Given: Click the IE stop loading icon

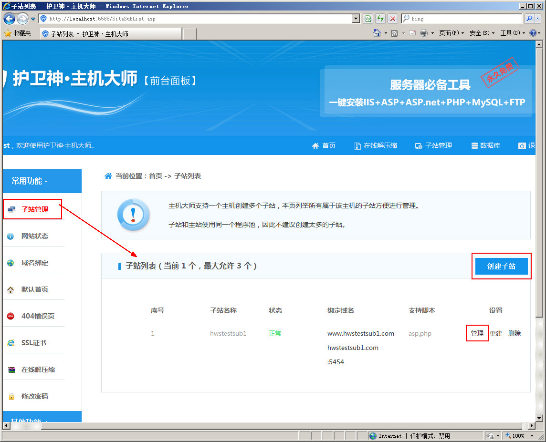Looking at the screenshot, I should point(393,19).
